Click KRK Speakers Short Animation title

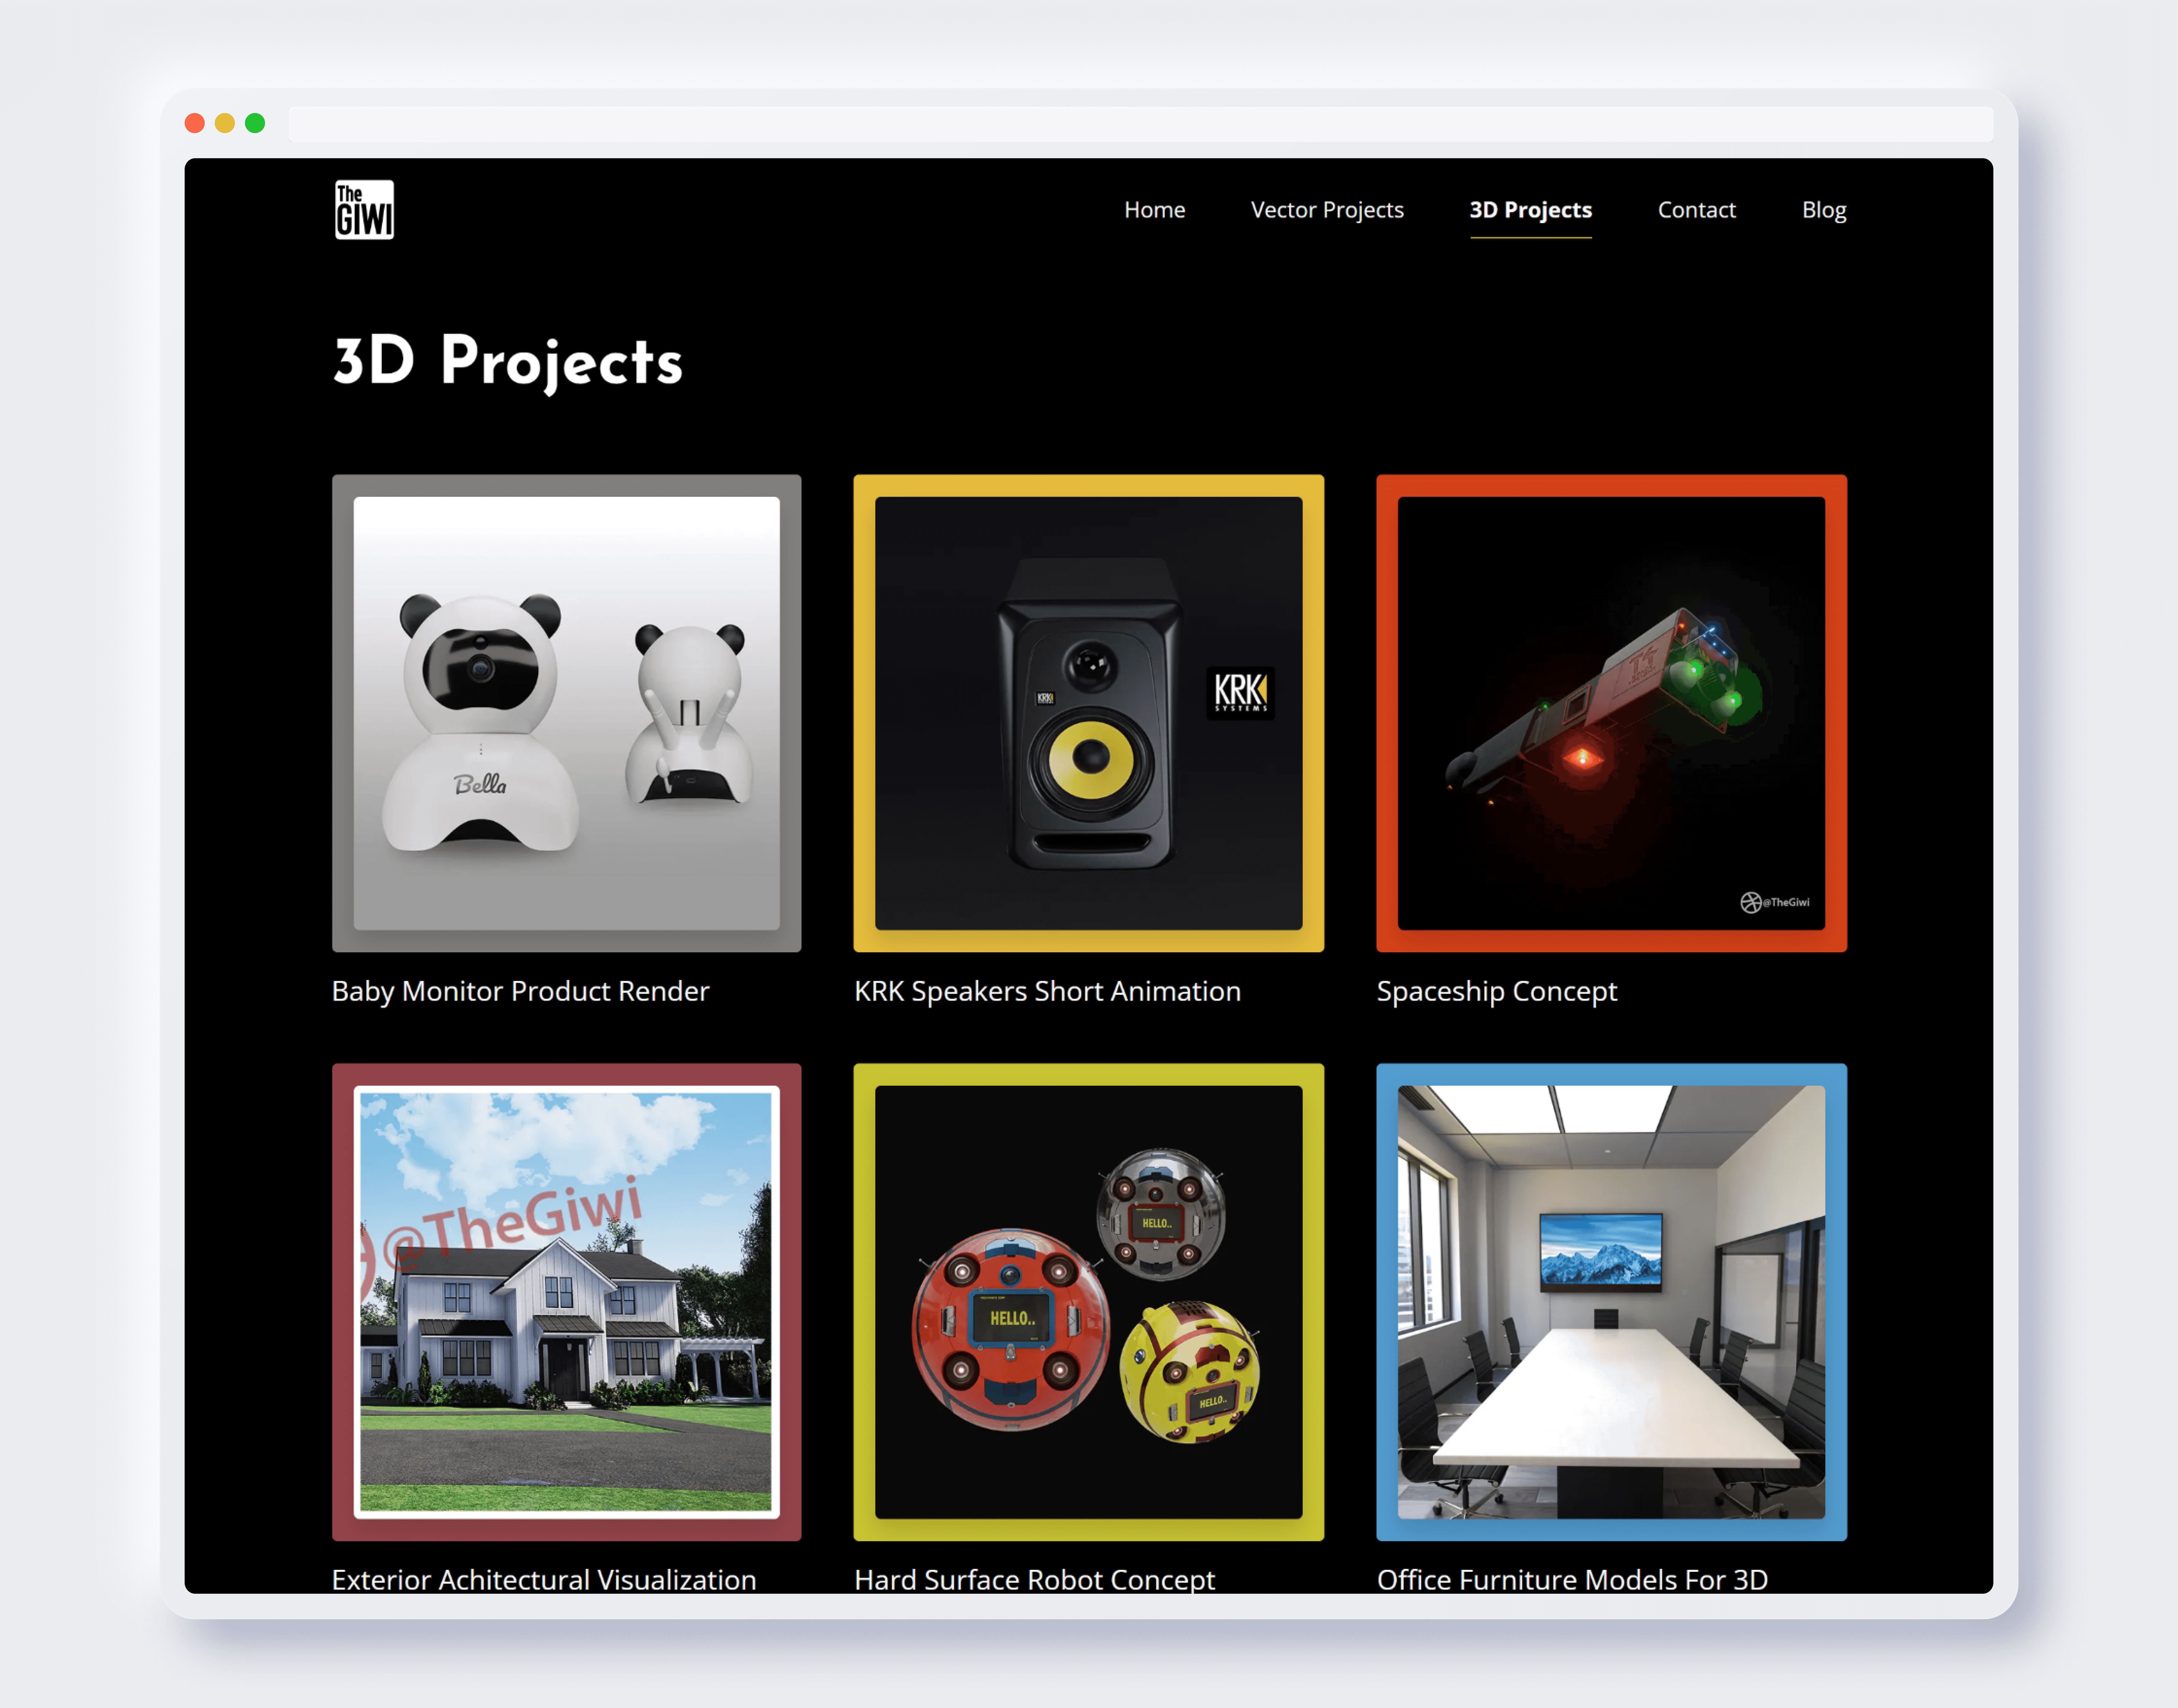[1047, 991]
